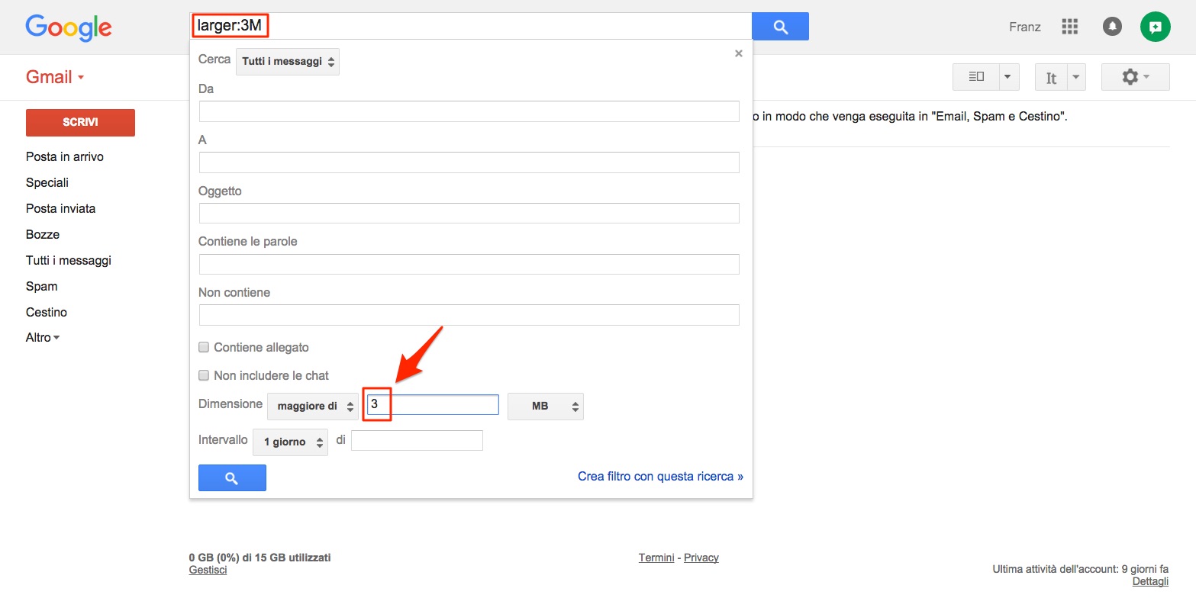Close the advanced search panel

[x=738, y=53]
